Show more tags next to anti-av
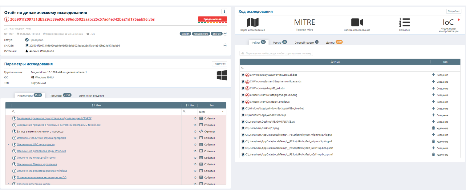 [225, 34]
